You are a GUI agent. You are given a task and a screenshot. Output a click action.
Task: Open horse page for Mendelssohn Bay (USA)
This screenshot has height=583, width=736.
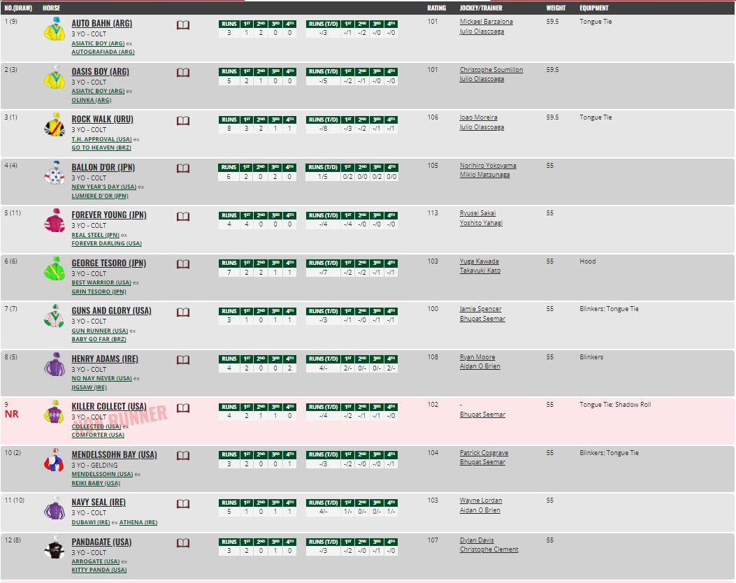[114, 455]
